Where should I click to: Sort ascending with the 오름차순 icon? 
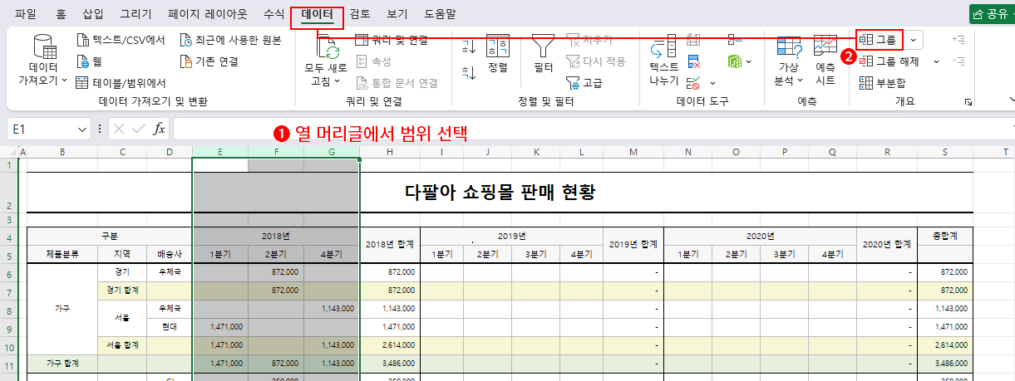[469, 48]
